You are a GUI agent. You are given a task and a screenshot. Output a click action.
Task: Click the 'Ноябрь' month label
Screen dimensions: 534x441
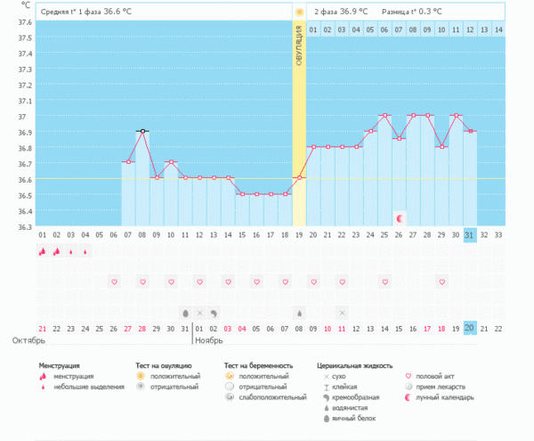click(x=208, y=341)
